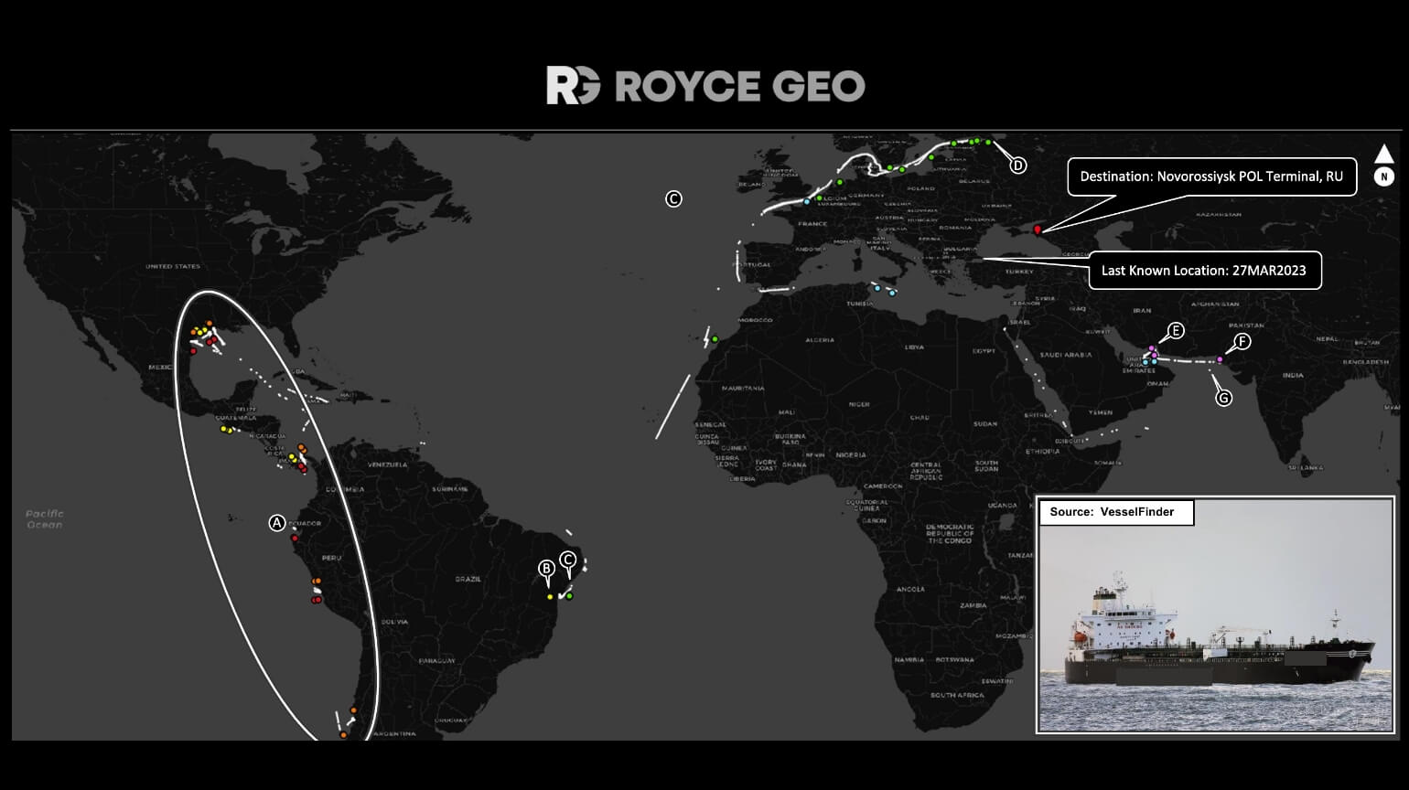Viewport: 1409px width, 790px height.
Task: Select map marker E near the UAE
Action: tap(1177, 330)
